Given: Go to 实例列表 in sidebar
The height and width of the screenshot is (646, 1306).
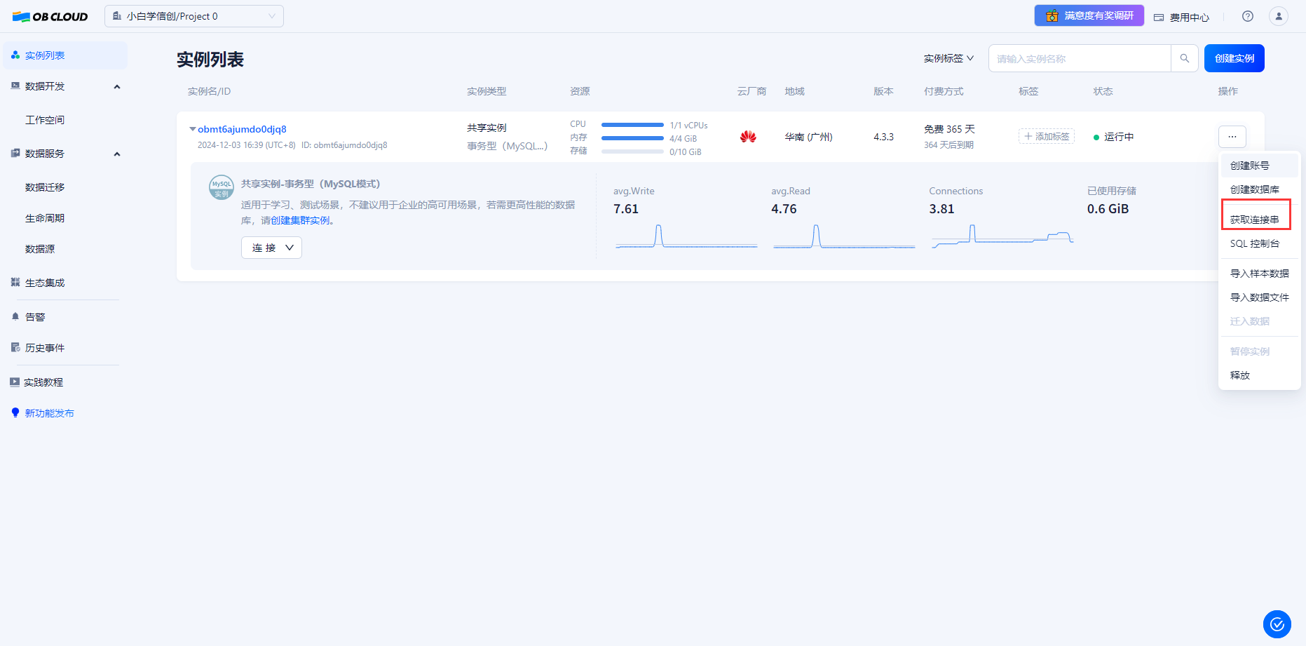Looking at the screenshot, I should 65,55.
